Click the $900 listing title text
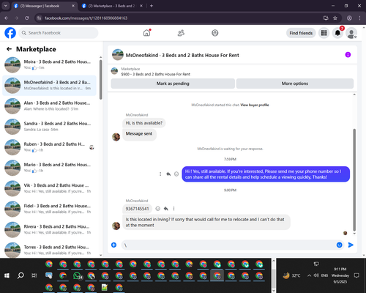The height and width of the screenshot is (293, 366). click(156, 74)
